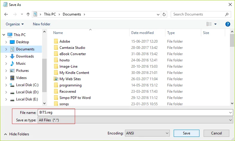
Task: Click the Cancel button
Action: (x=216, y=133)
